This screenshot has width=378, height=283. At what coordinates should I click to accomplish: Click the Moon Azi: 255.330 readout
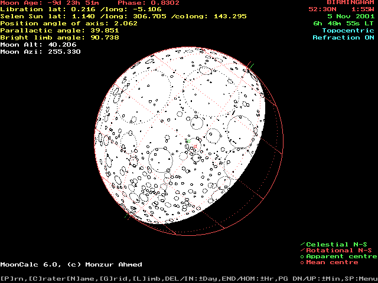click(x=41, y=51)
